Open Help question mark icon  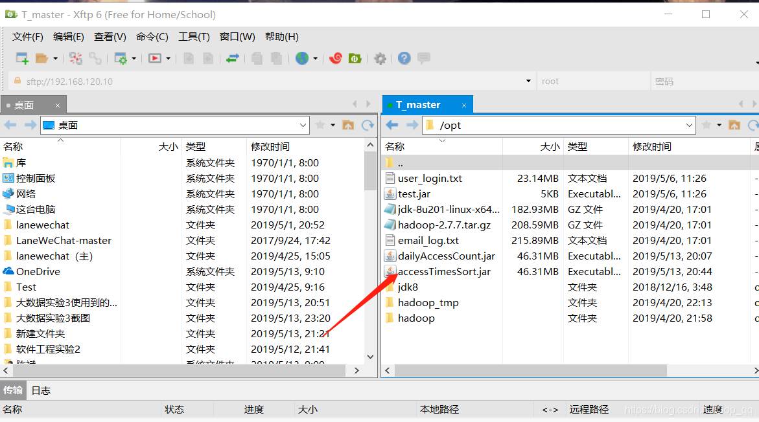[404, 58]
